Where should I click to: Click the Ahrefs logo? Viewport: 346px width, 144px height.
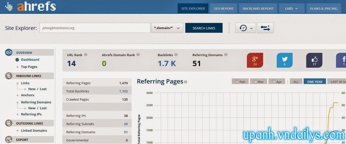(x=30, y=6)
